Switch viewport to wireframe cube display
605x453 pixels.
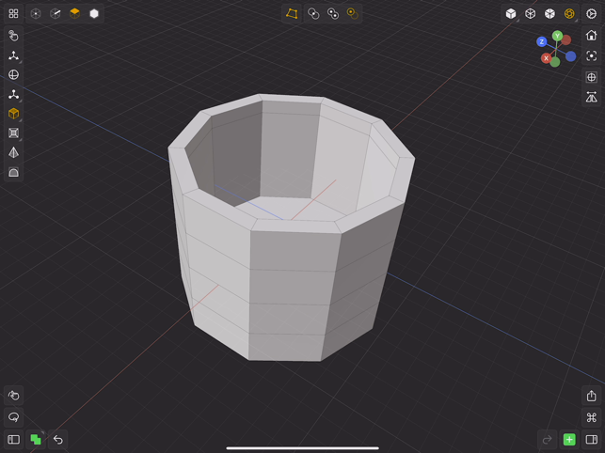[x=530, y=14]
